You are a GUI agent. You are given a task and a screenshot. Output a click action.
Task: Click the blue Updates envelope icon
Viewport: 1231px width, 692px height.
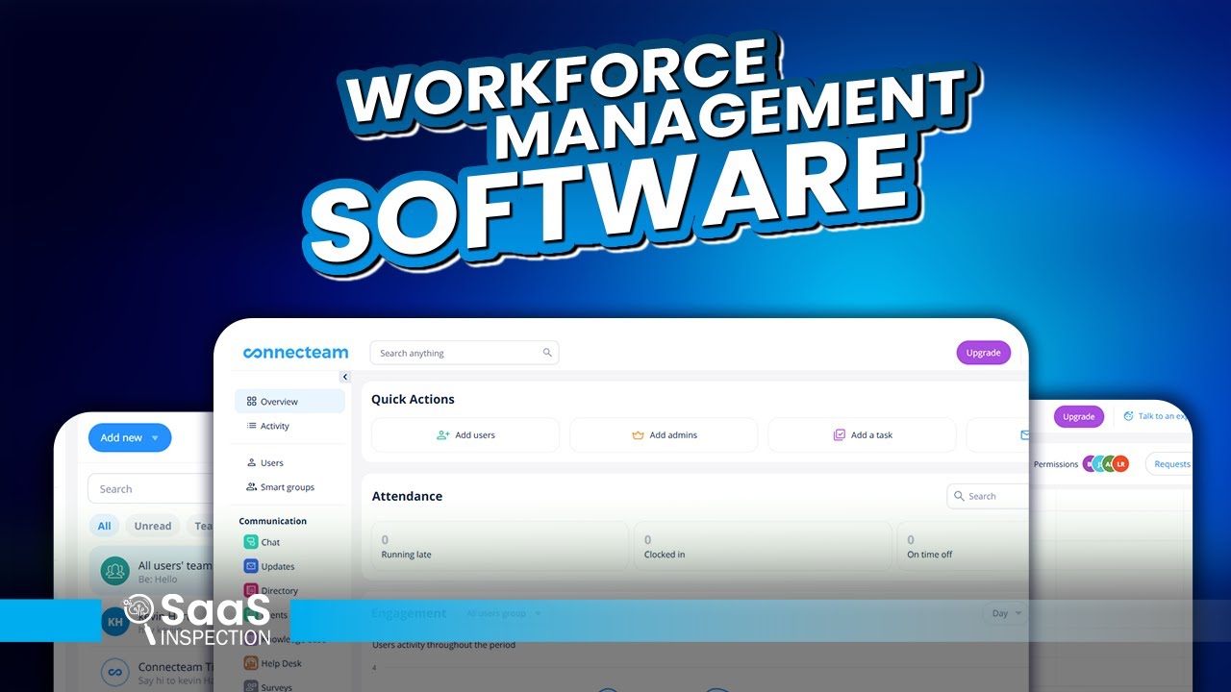(251, 566)
